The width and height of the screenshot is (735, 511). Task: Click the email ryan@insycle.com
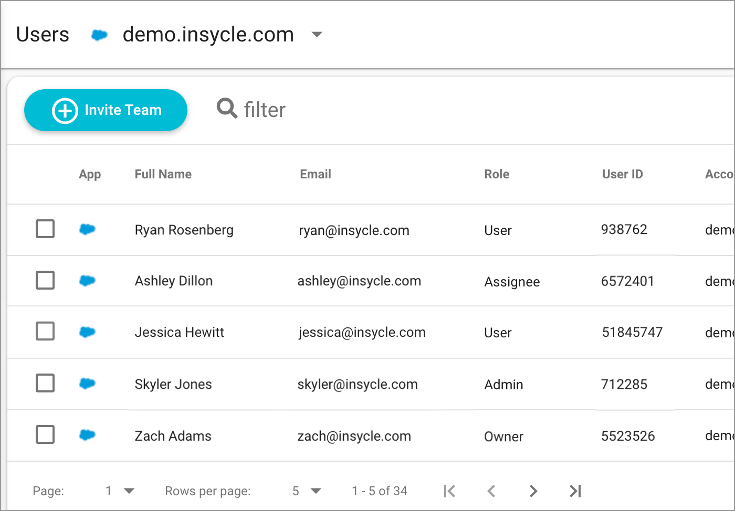pos(354,230)
